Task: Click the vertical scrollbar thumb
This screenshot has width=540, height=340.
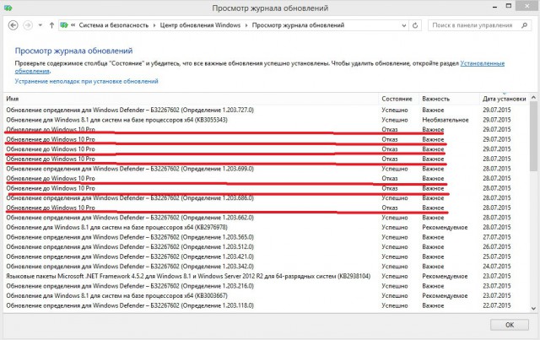Action: click(533, 136)
